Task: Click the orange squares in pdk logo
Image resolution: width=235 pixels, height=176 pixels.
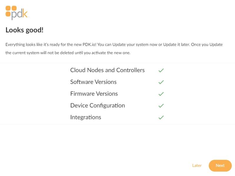Action: pyautogui.click(x=11, y=11)
